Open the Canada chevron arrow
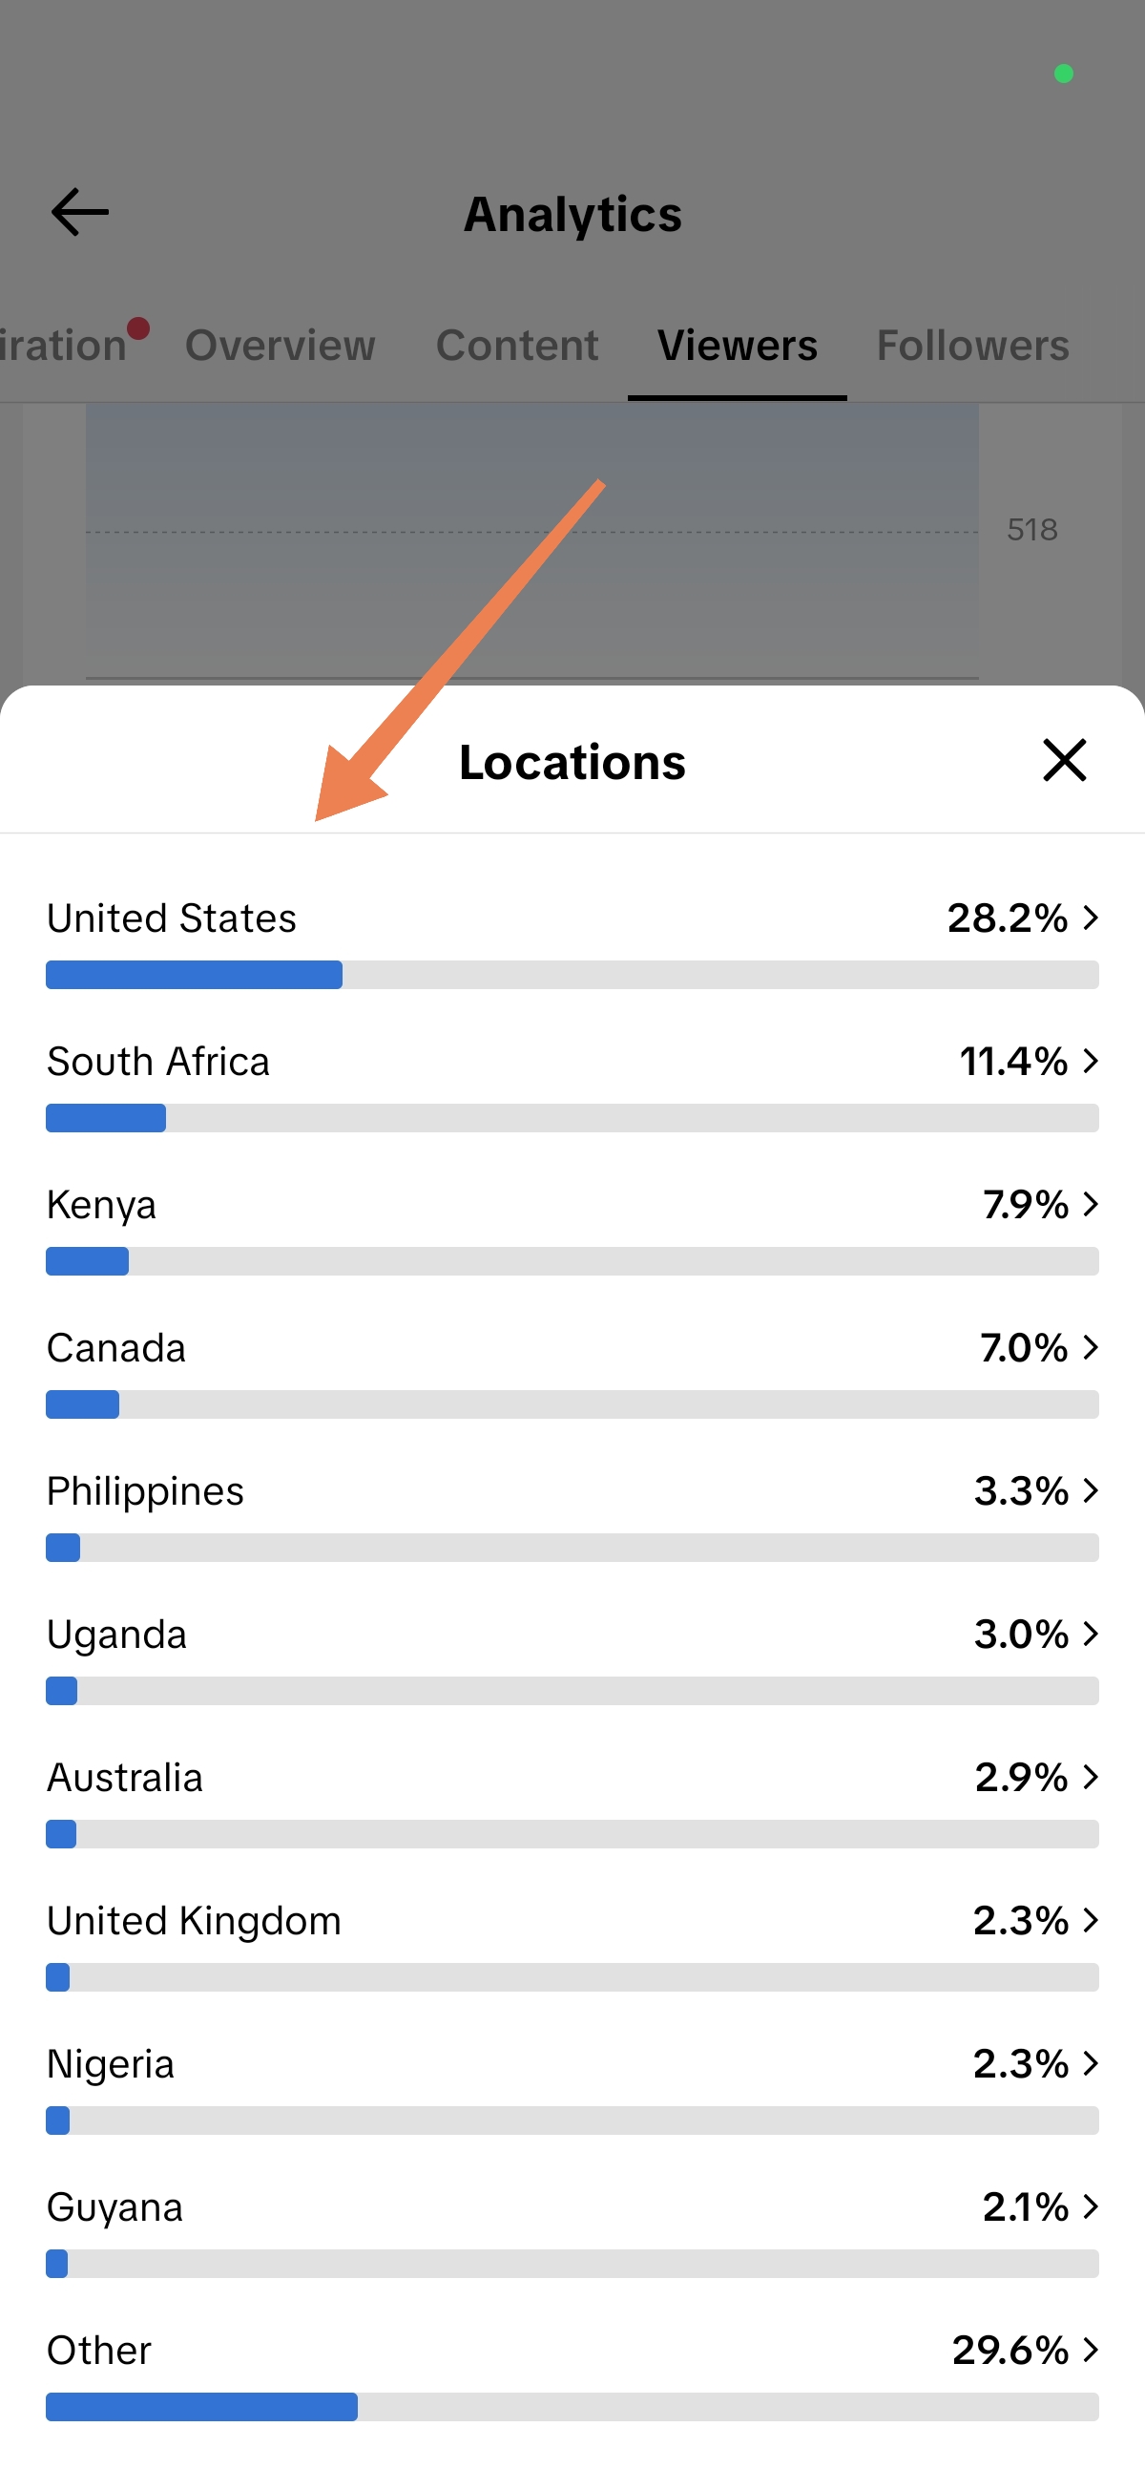This screenshot has height=2490, width=1145. point(1091,1346)
